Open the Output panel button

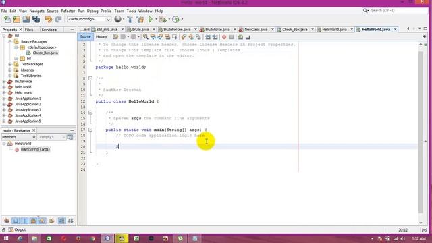click(17, 230)
